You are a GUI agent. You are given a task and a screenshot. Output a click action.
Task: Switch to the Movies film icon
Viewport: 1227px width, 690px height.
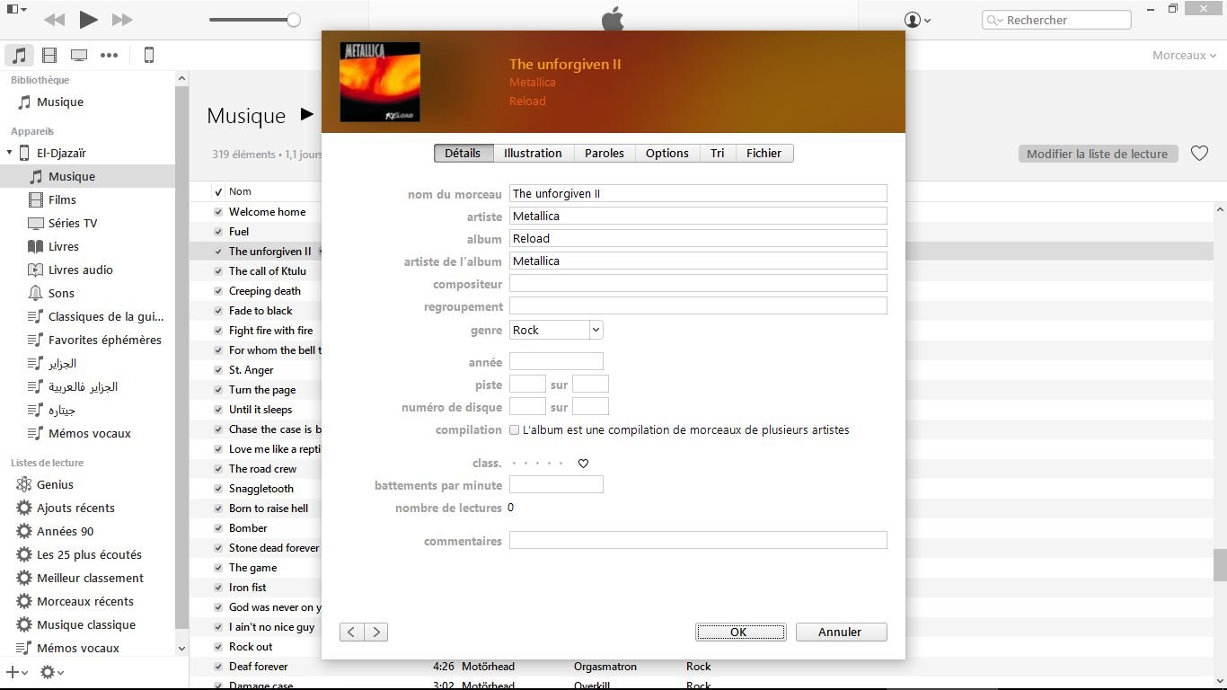coord(49,56)
